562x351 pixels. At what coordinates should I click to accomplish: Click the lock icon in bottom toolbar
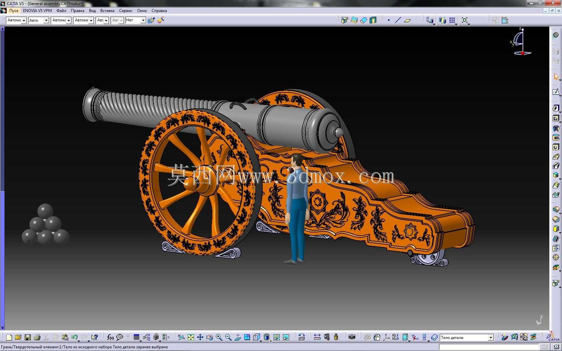coord(156,337)
